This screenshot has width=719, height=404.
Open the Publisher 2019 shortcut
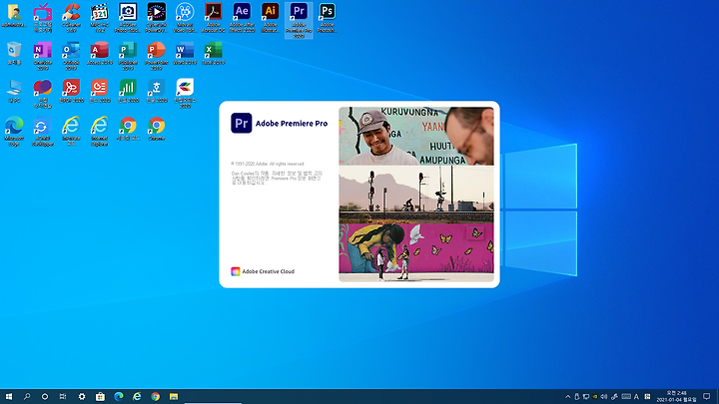point(128,56)
